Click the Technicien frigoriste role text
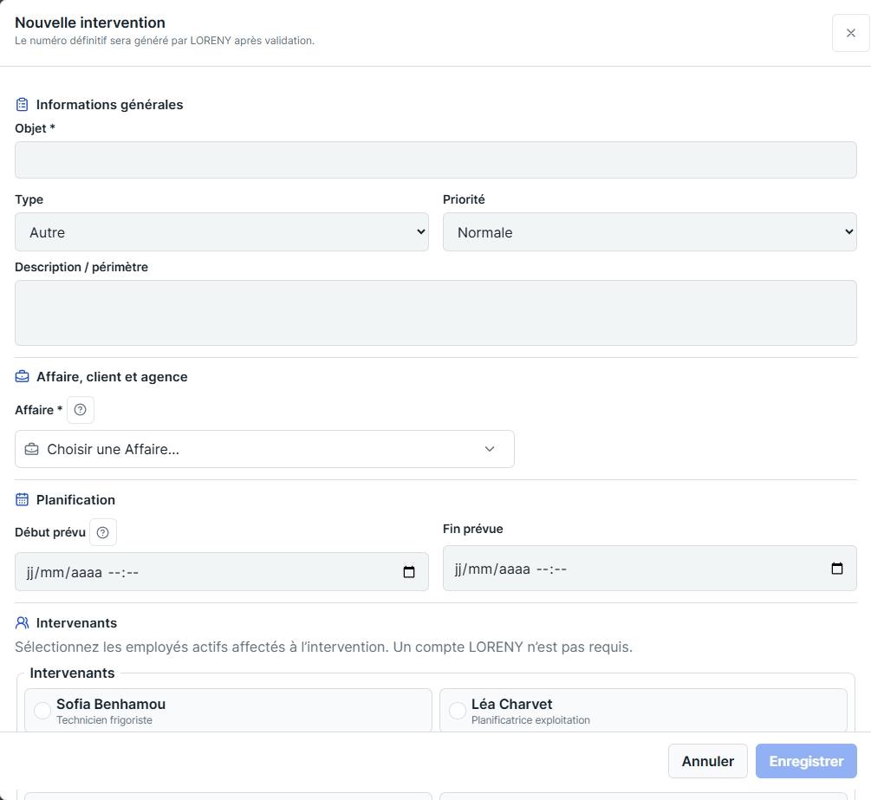 tap(104, 720)
